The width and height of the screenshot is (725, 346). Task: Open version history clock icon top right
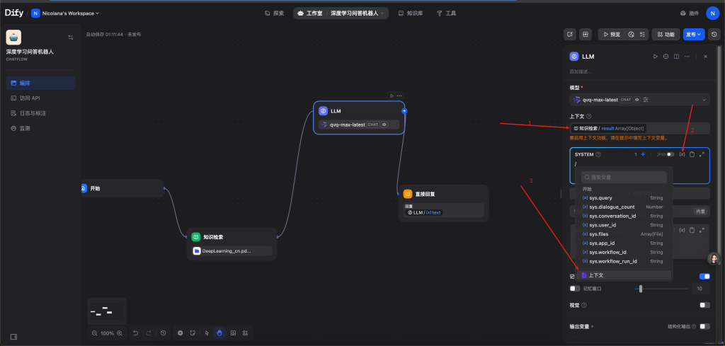(714, 34)
